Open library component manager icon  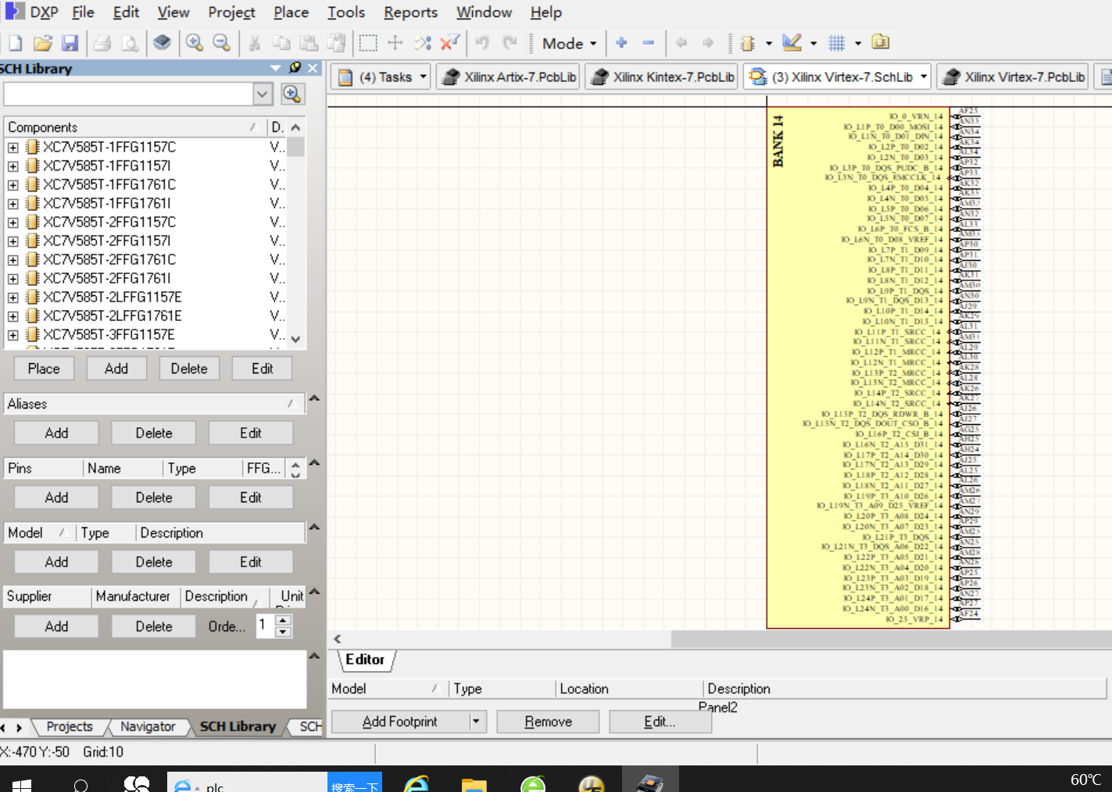click(881, 42)
